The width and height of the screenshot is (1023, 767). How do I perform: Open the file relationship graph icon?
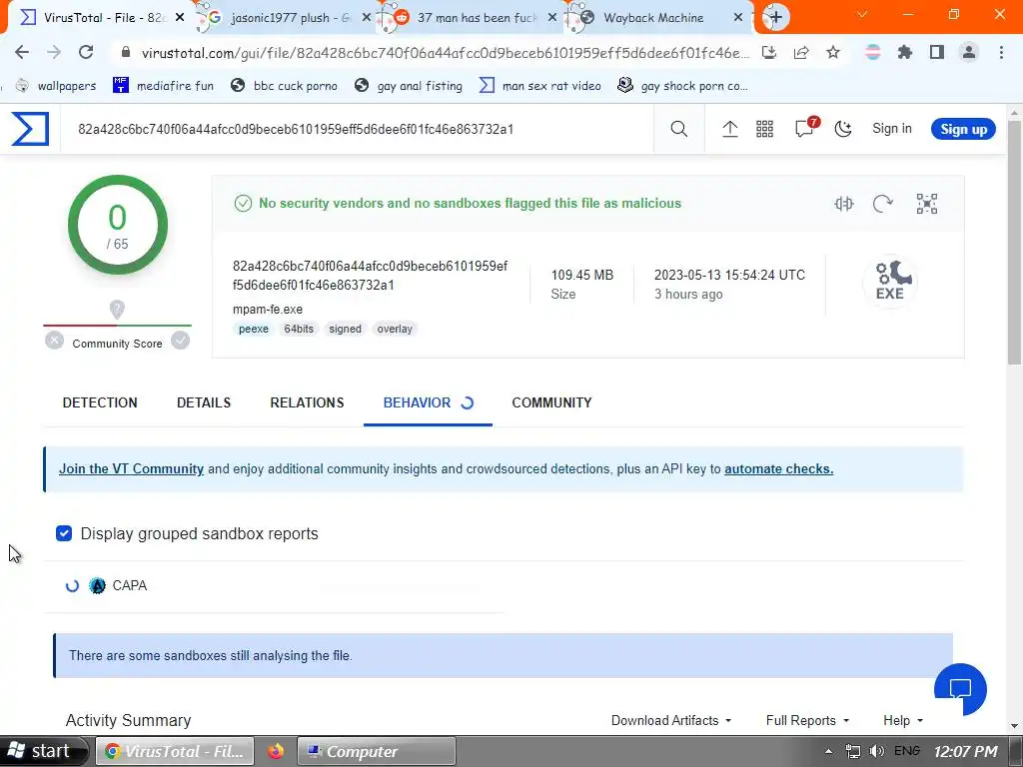pos(926,204)
